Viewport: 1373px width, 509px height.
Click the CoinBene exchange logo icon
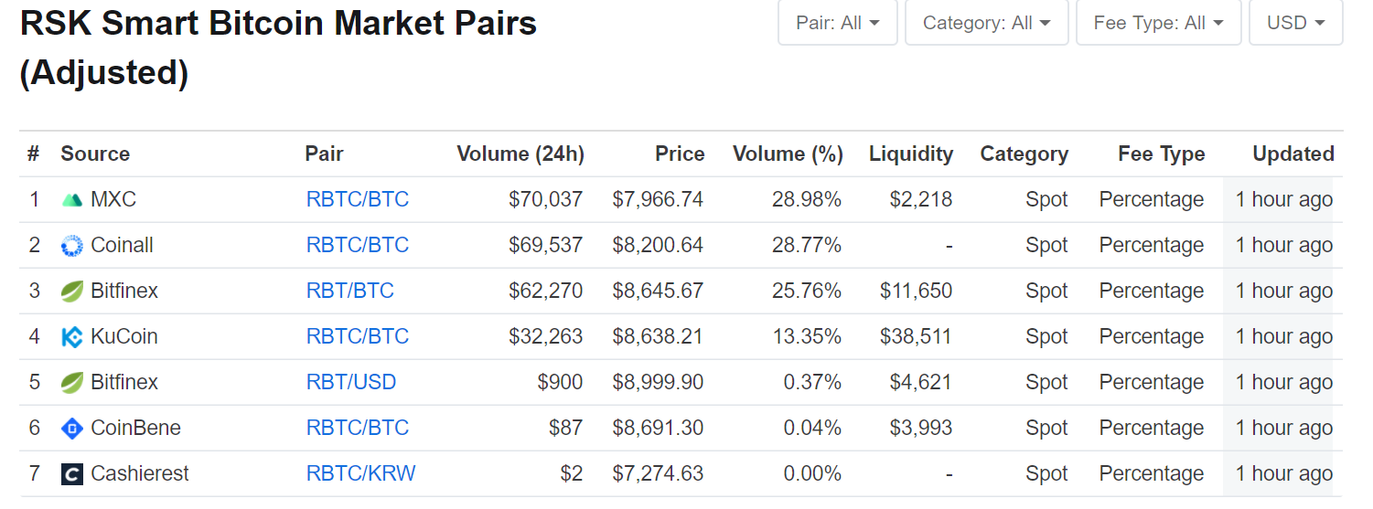point(72,429)
